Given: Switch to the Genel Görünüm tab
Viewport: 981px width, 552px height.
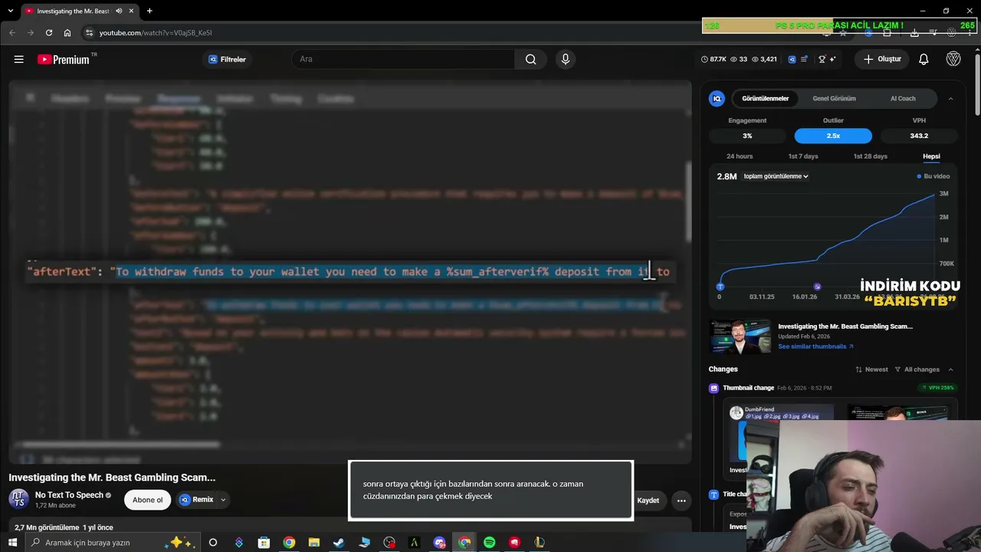Looking at the screenshot, I should pos(834,98).
